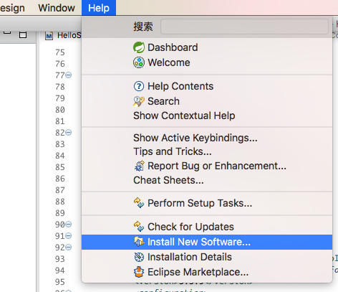Viewport: 338px width, 292px height.
Task: Collapse the code fold at line 92
Action: 69,247
